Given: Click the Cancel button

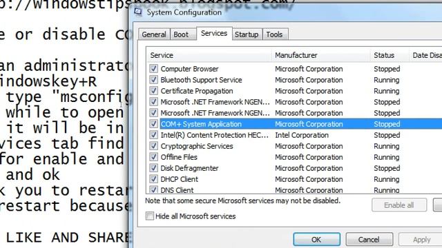Looking at the screenshot, I should pos(369,240).
